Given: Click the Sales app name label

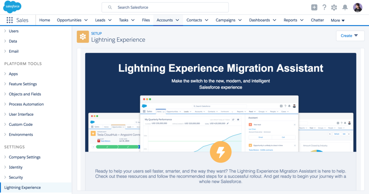Looking at the screenshot, I should [22, 20].
